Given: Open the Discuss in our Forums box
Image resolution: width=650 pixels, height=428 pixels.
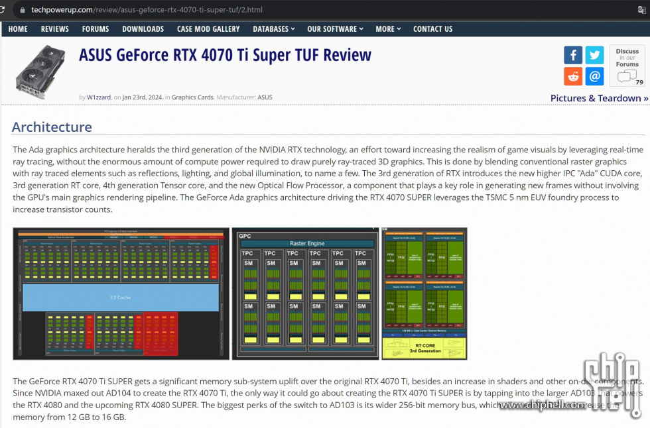Looking at the screenshot, I should pos(627,66).
